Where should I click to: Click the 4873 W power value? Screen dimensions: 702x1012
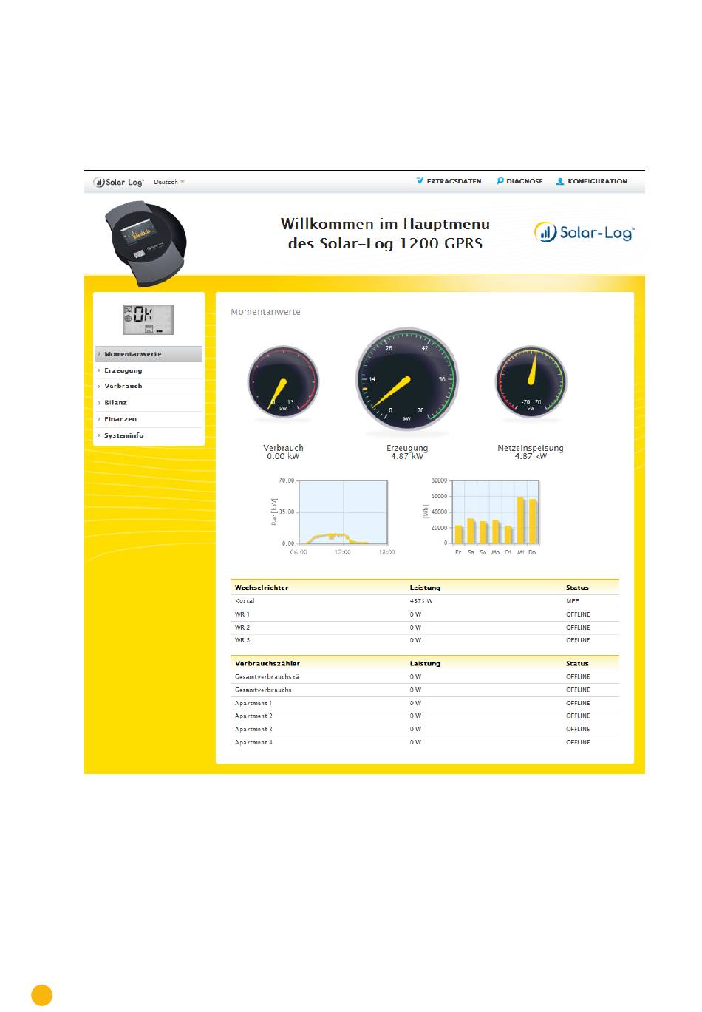[422, 602]
